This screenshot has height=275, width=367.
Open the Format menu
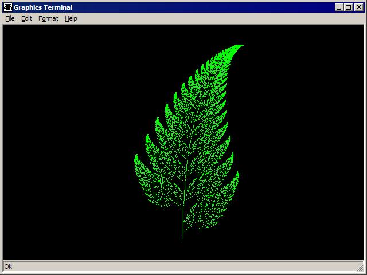point(48,18)
